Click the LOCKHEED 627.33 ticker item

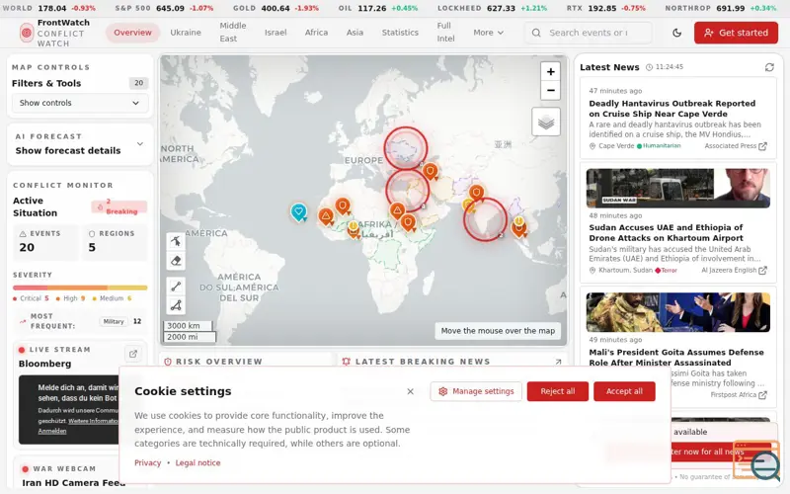coord(492,8)
